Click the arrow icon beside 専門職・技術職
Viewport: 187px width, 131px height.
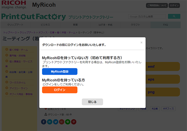7,55
